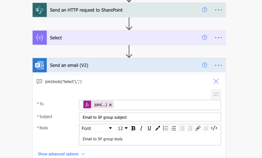Open the Send an HTTP request to SharePoint step
The width and height of the screenshot is (262, 158).
[x=129, y=10]
